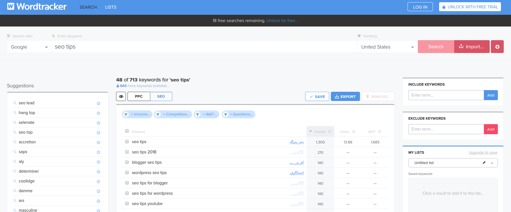Screen dimensions: 511x212
Task: Check the 'wordpress seo tips' row checkbox
Action: coord(127,173)
